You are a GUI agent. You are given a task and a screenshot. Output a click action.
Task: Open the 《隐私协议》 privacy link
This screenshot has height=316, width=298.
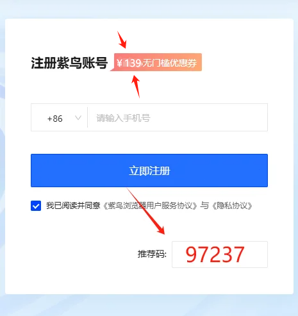tap(233, 206)
